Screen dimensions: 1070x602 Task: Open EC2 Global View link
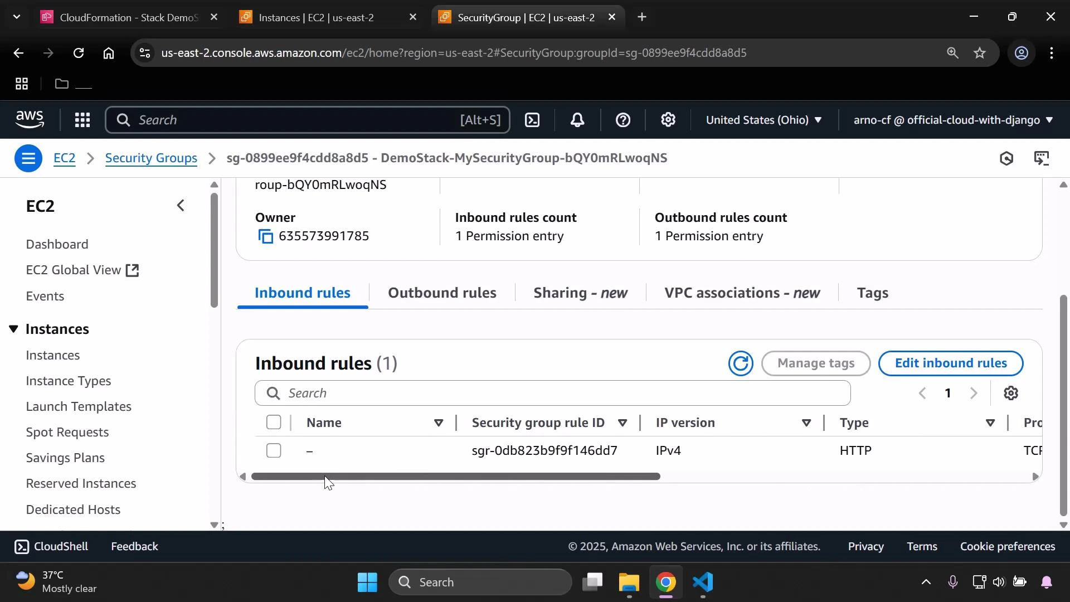[x=82, y=270]
